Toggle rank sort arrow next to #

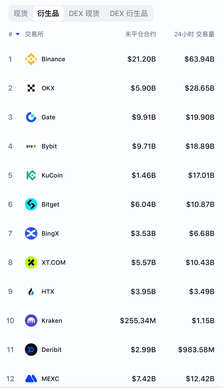click(x=18, y=34)
